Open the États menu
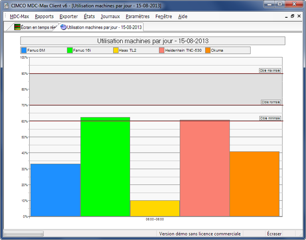The width and height of the screenshot is (306, 240). (x=89, y=16)
